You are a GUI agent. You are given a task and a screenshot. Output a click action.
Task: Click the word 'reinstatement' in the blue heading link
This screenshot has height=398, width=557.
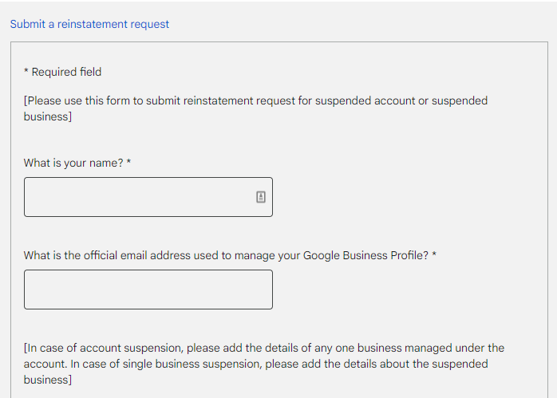pyautogui.click(x=93, y=24)
